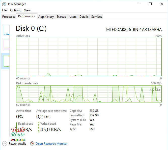Click the Write speed label
This screenshot has width=168, height=150.
click(48, 124)
